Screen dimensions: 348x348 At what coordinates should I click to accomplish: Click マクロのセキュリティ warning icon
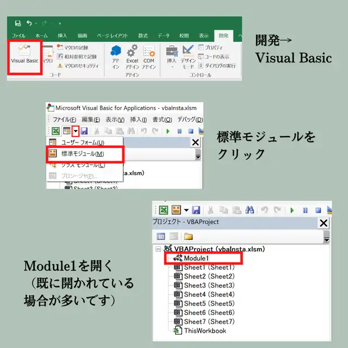point(60,66)
